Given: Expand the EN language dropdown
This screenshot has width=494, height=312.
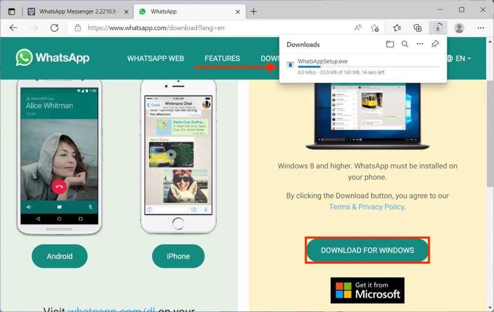Looking at the screenshot, I should 464,58.
